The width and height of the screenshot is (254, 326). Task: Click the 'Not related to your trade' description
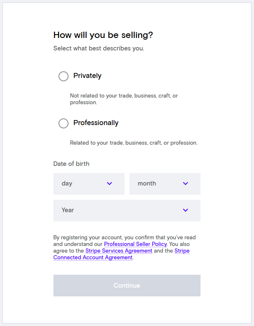(x=124, y=99)
